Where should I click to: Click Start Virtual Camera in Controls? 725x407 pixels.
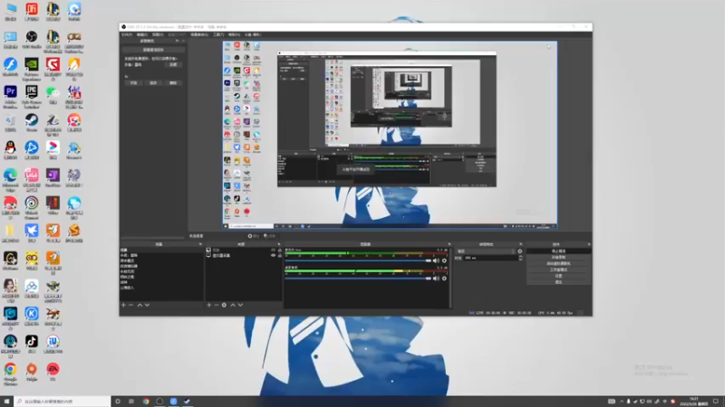[558, 263]
